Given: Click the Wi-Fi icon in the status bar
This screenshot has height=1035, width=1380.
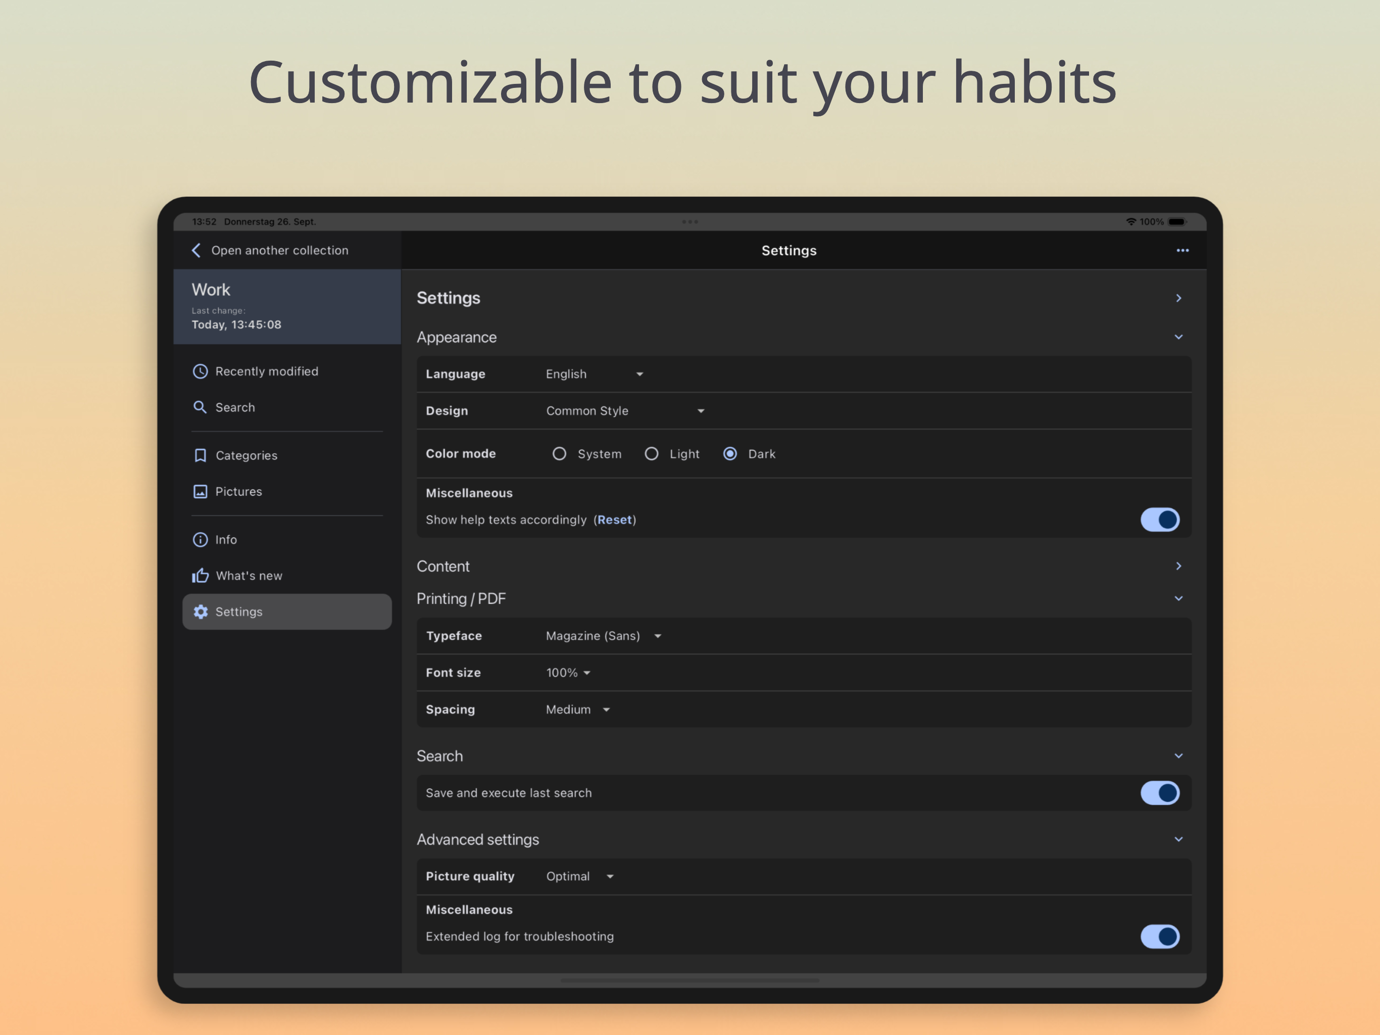Looking at the screenshot, I should [1130, 222].
